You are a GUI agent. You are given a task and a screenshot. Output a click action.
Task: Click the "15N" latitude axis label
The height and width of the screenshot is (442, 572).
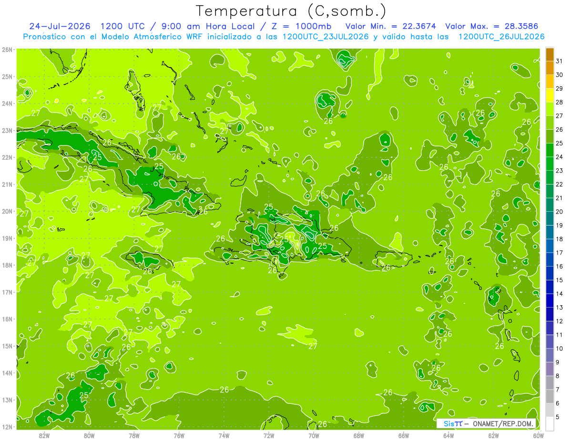(x=7, y=346)
